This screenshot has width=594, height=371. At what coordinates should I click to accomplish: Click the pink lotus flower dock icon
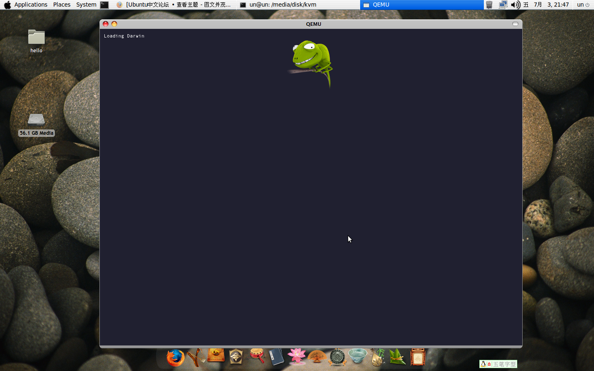297,357
